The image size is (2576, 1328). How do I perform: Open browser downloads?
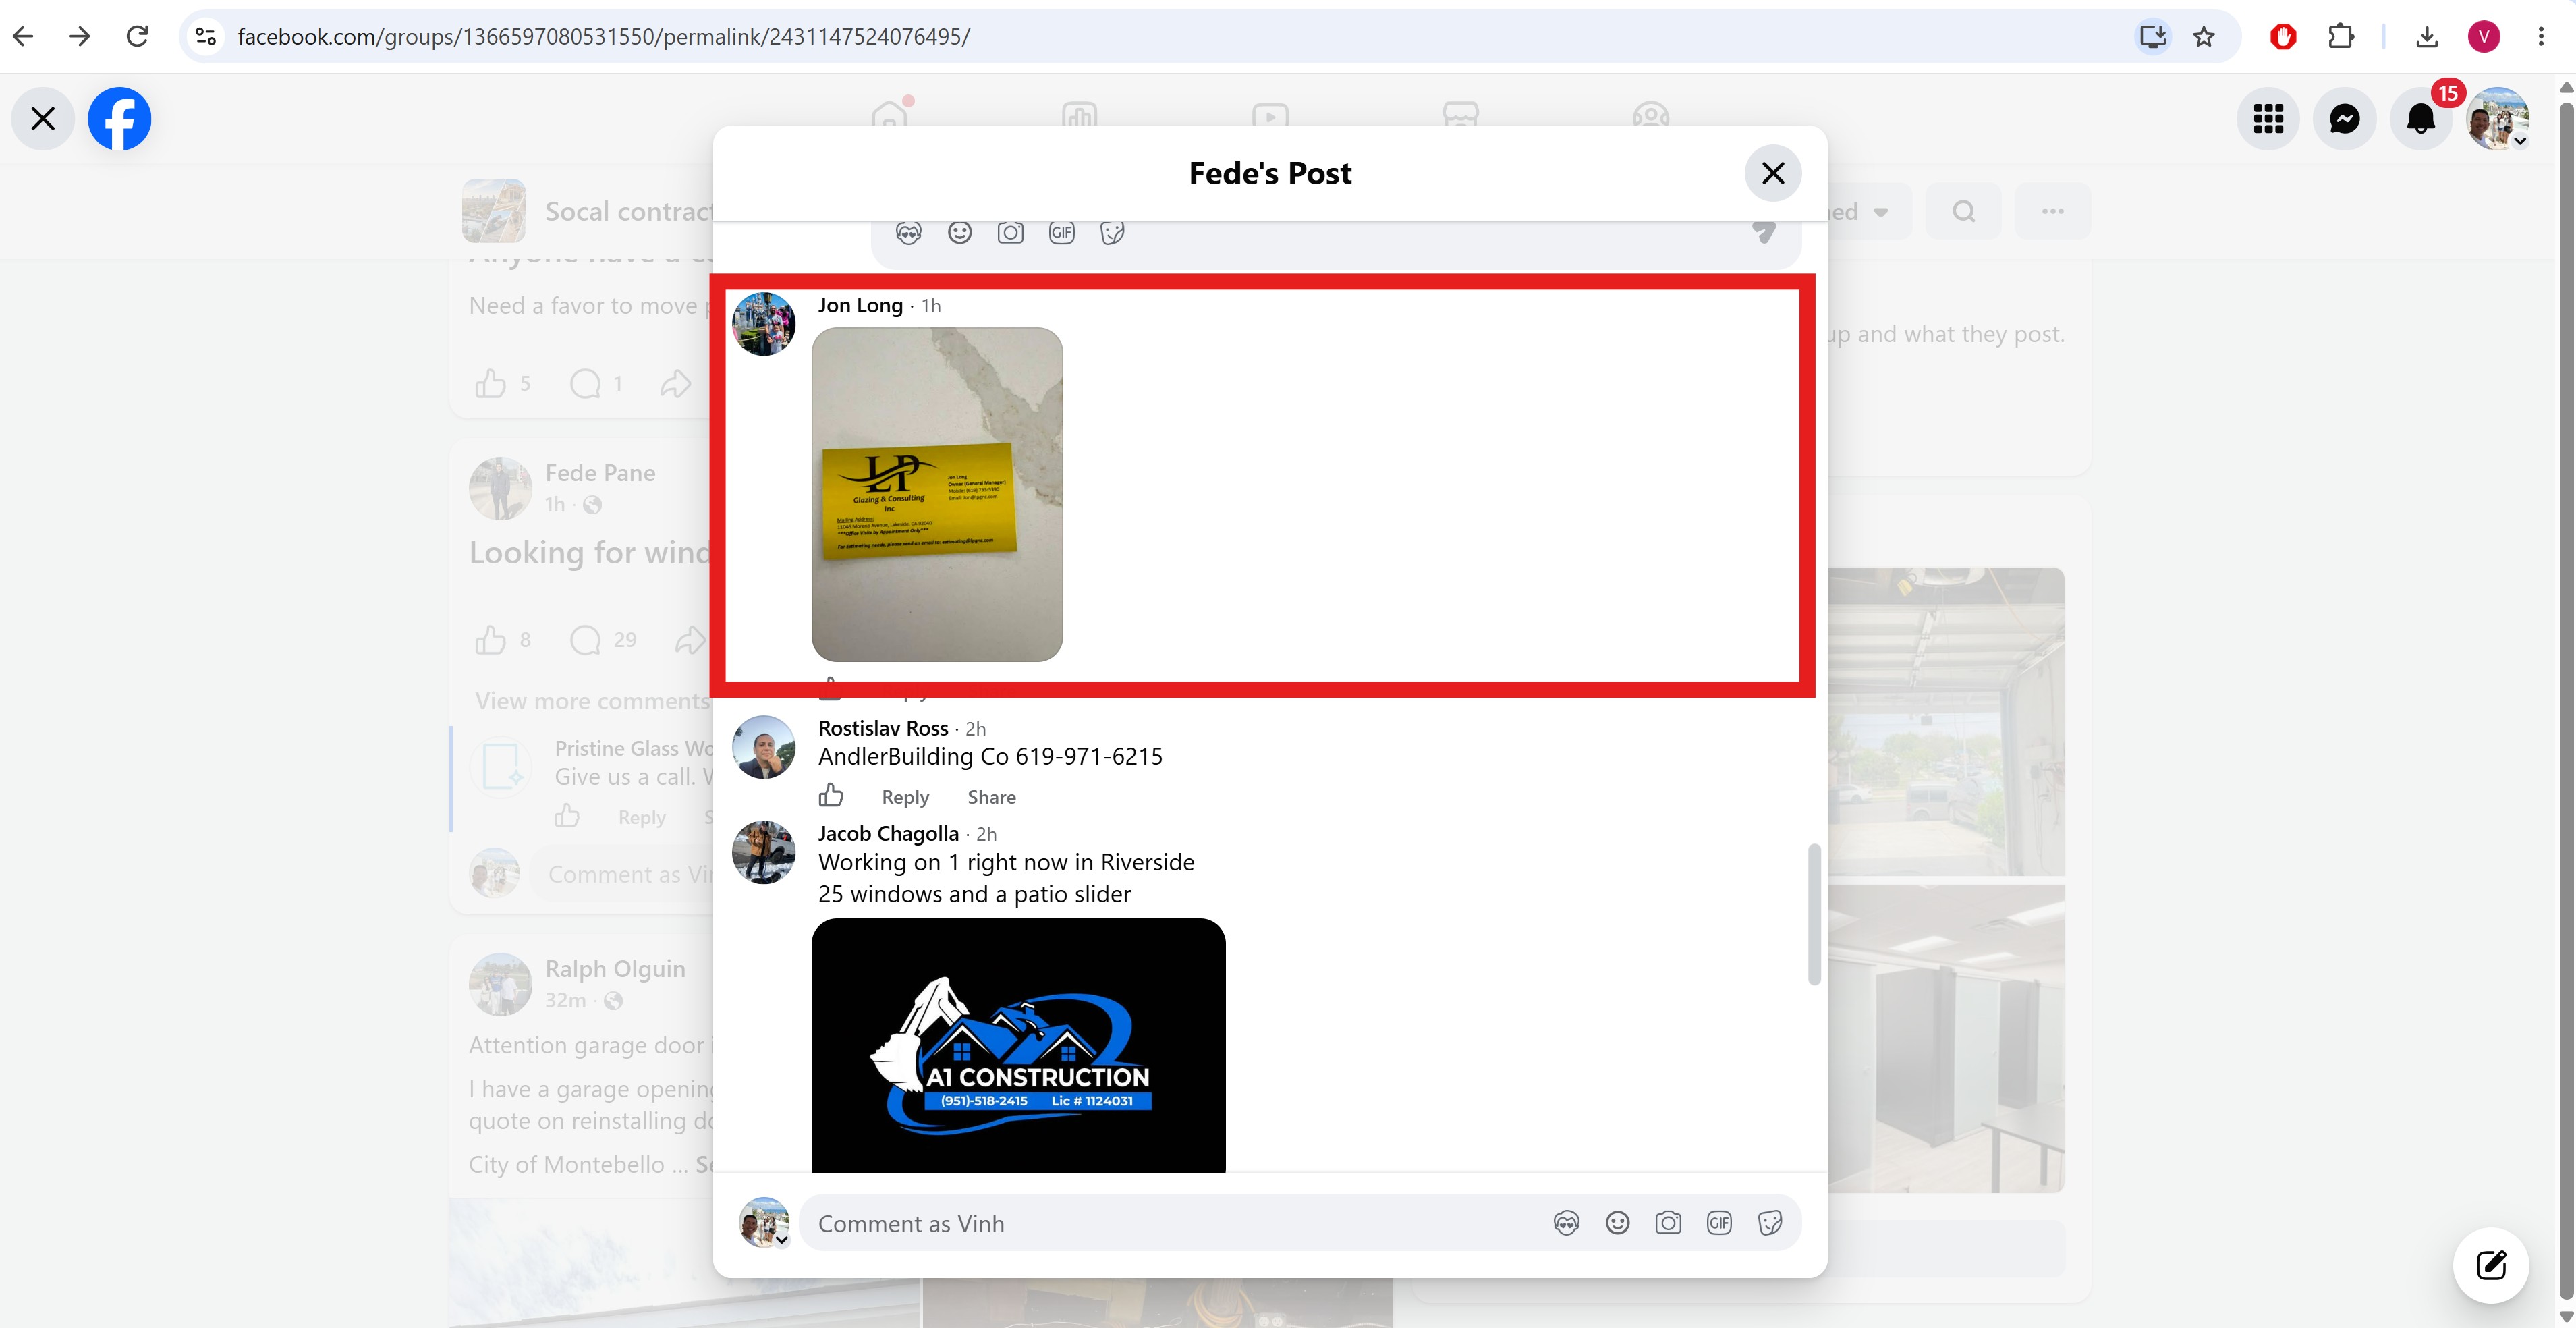click(2427, 36)
